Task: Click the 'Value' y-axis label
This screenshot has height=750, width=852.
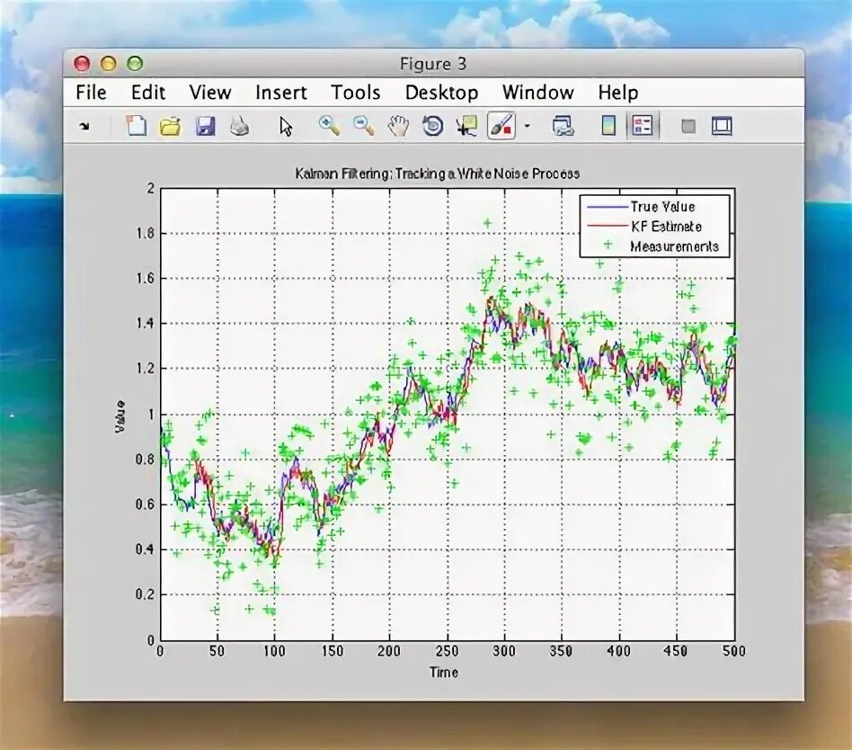Action: point(120,416)
